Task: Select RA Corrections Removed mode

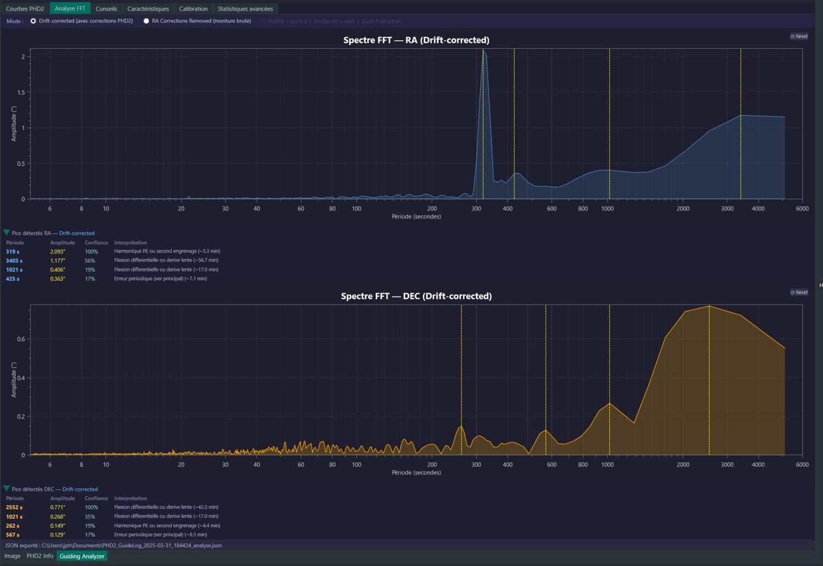Action: [146, 21]
